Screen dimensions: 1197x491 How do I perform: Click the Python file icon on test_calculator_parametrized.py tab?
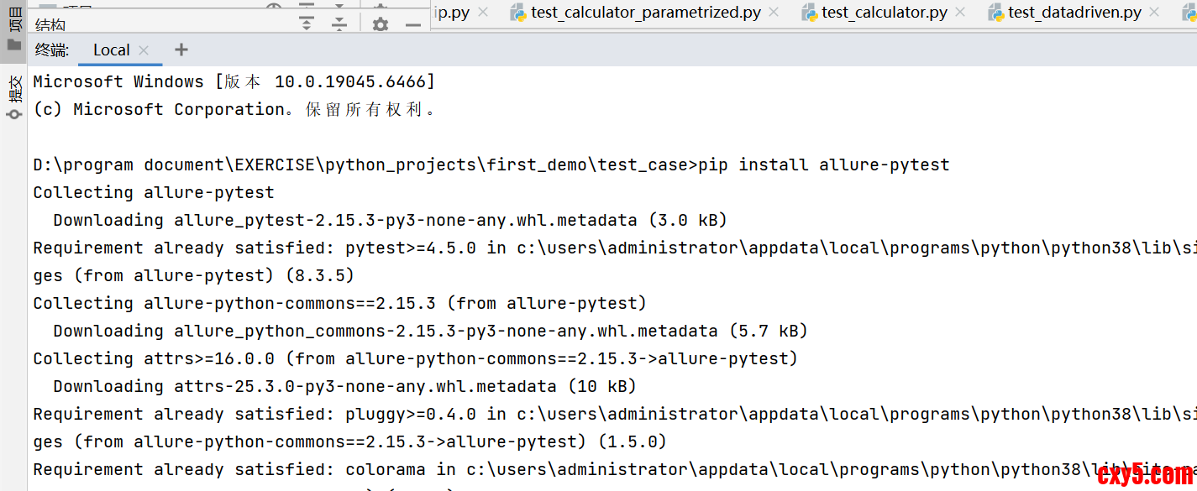518,12
